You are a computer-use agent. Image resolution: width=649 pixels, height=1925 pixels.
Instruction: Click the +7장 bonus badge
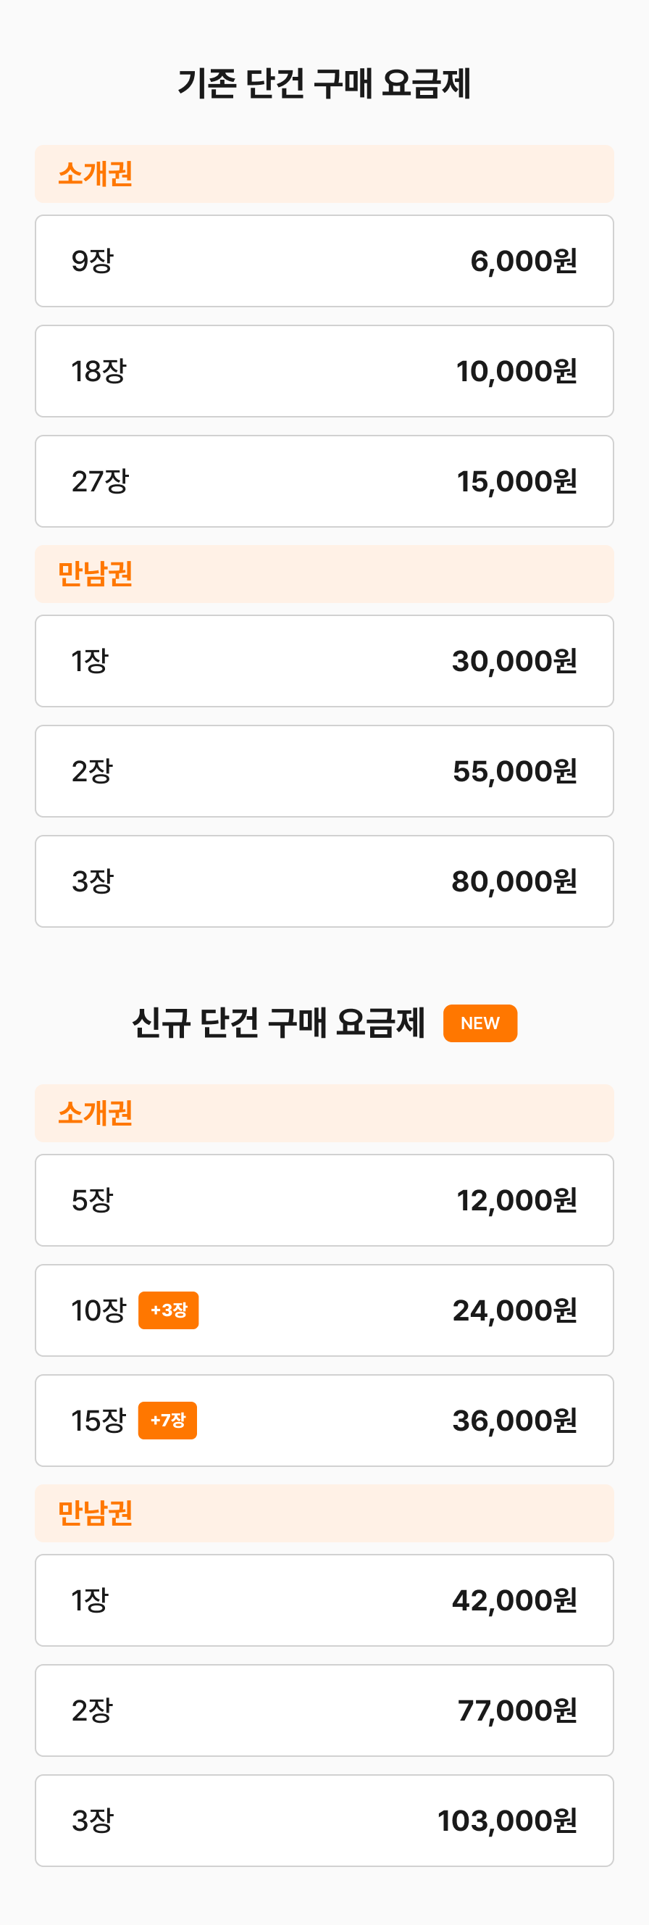click(x=168, y=1421)
